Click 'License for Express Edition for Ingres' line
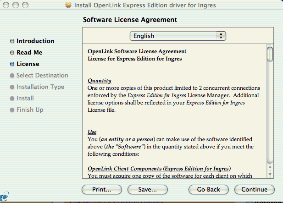This screenshot has width=283, height=203. 135,59
